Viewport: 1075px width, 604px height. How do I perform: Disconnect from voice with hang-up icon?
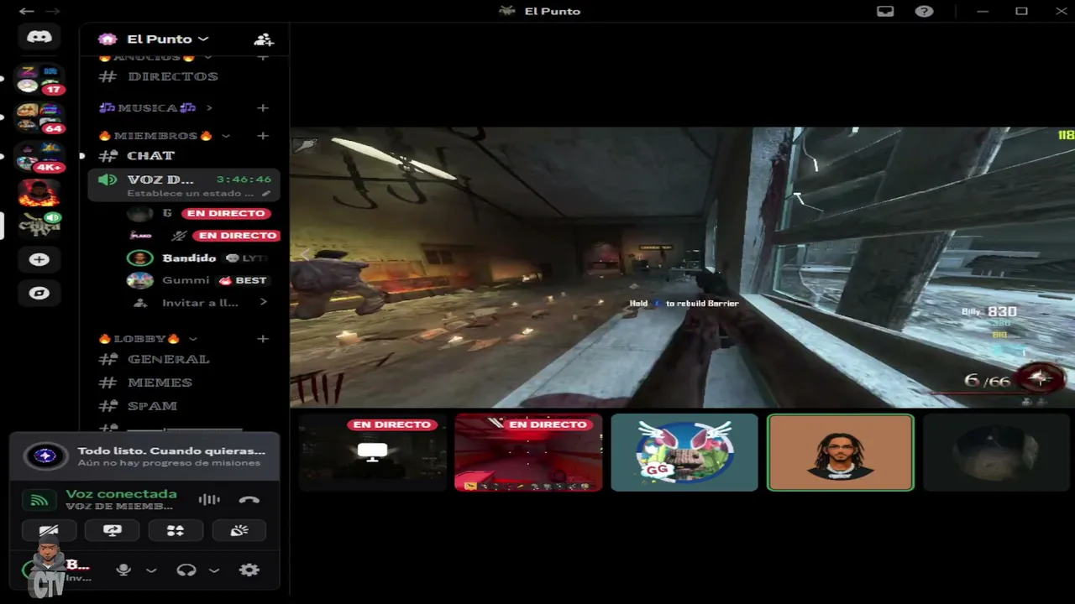point(249,500)
